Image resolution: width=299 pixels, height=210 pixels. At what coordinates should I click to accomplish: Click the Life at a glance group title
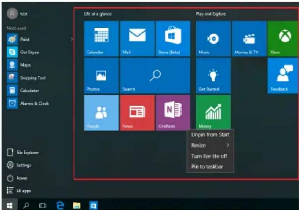point(98,14)
